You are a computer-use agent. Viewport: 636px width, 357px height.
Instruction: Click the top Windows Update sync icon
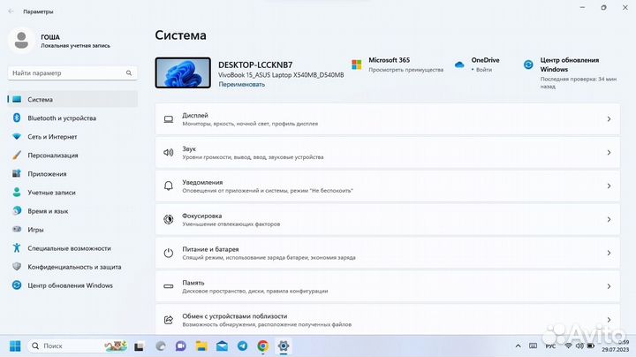(x=528, y=65)
